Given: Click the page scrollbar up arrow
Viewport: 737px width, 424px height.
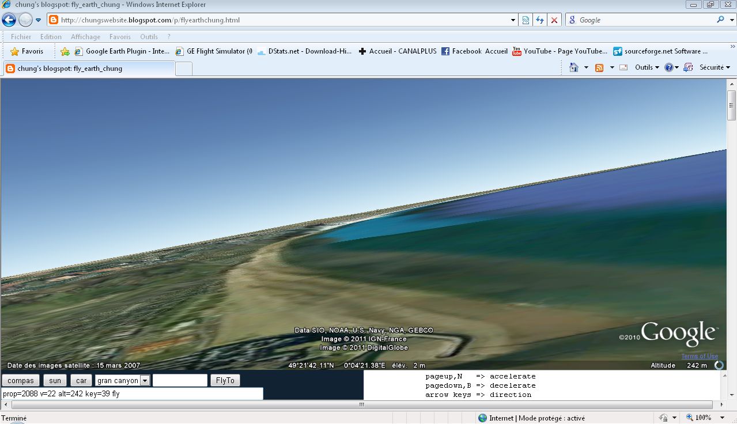Looking at the screenshot, I should coord(732,83).
